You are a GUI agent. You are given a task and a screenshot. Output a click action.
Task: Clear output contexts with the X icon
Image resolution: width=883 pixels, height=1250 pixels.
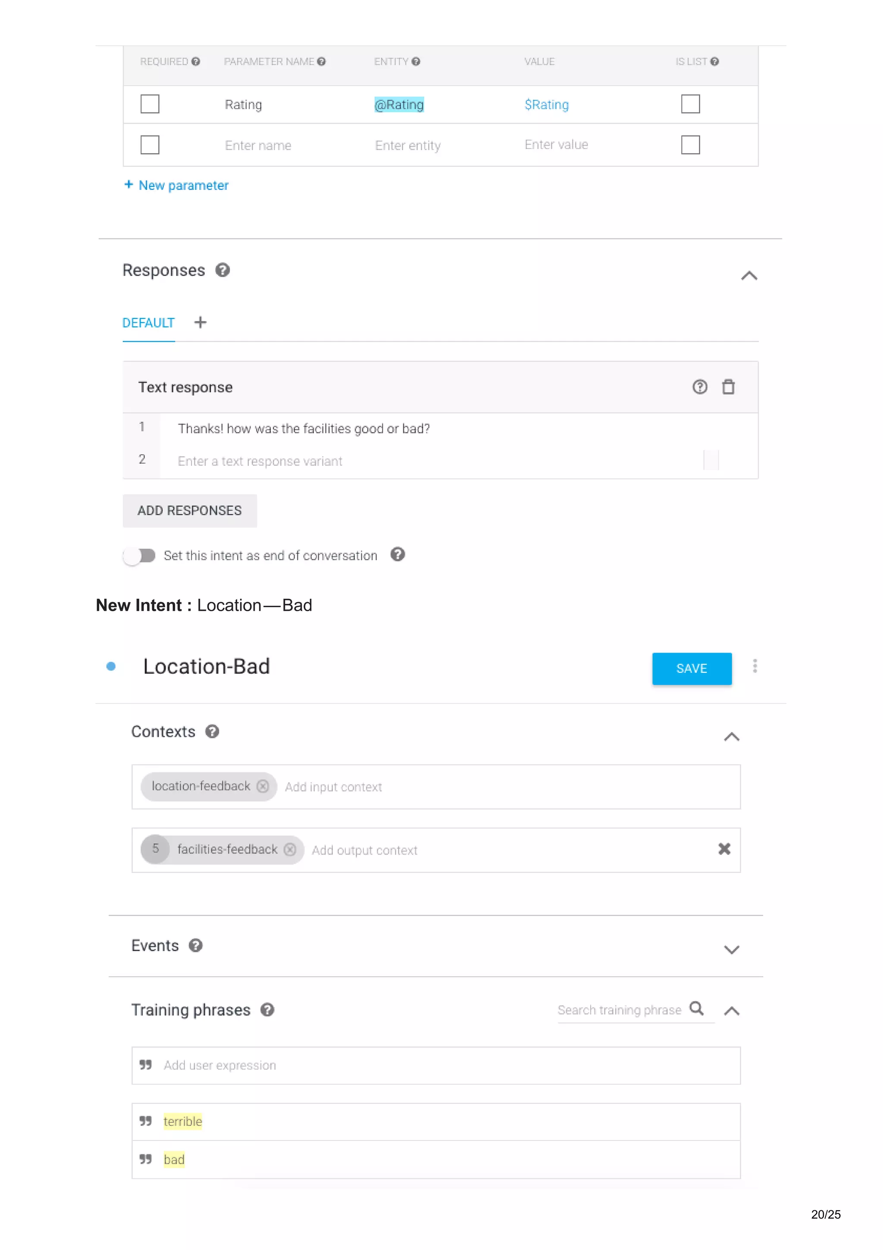724,849
